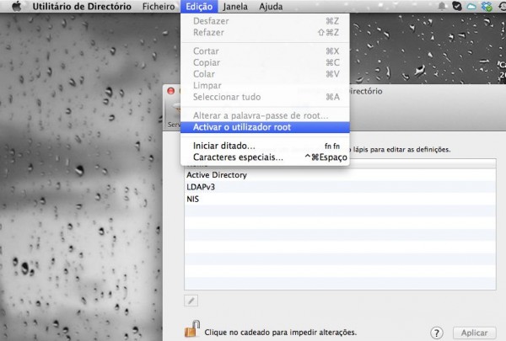Open the Utilitário de Directório app menu
The image size is (506, 341).
tap(82, 7)
